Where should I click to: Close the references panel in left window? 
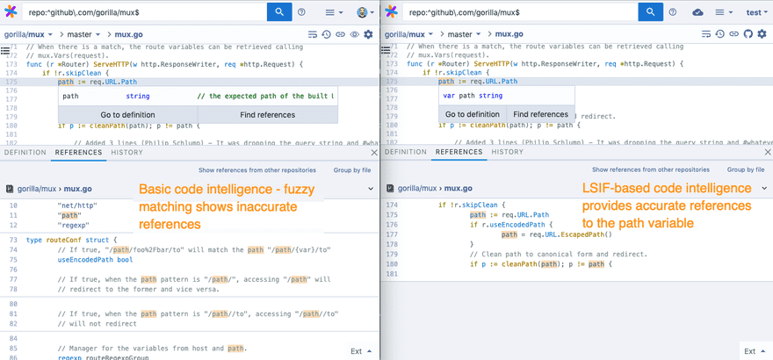coord(374,153)
